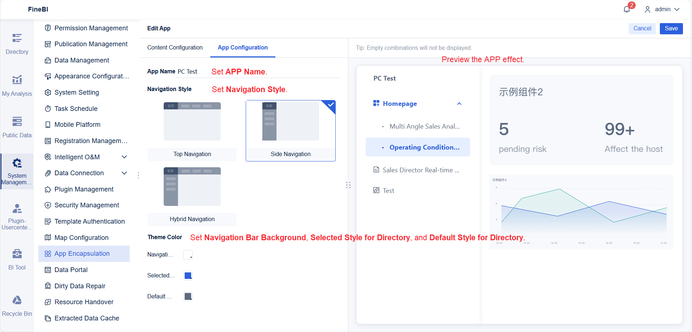Select Operating Condition entry in preview
The width and height of the screenshot is (692, 332).
418,147
